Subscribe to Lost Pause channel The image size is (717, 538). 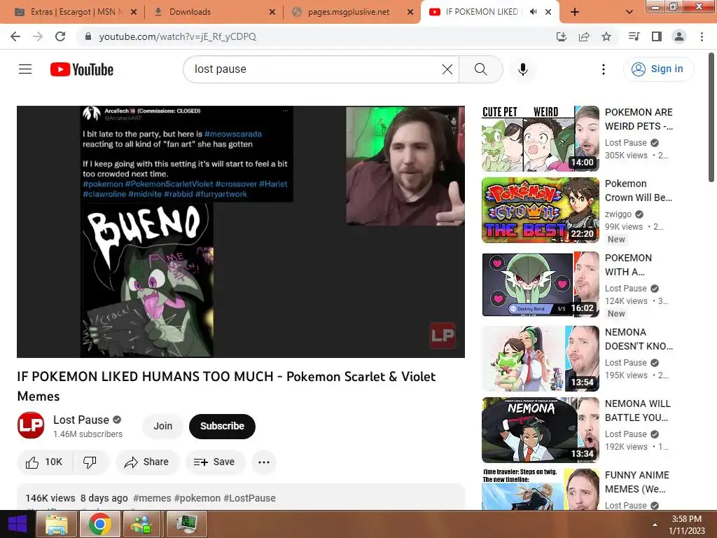point(222,426)
